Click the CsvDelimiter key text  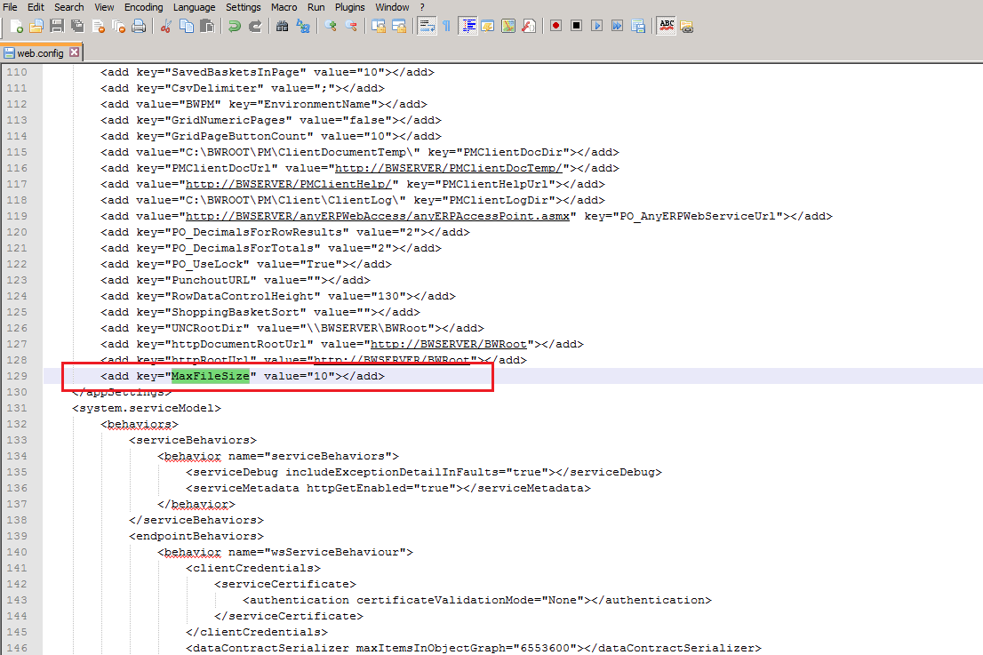click(214, 88)
